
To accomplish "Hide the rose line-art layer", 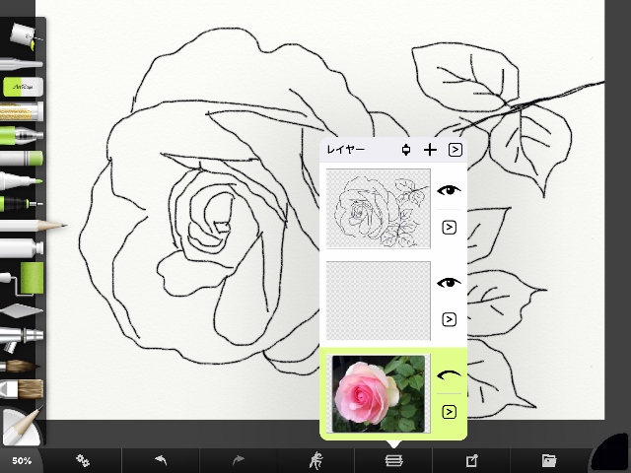I will click(449, 192).
